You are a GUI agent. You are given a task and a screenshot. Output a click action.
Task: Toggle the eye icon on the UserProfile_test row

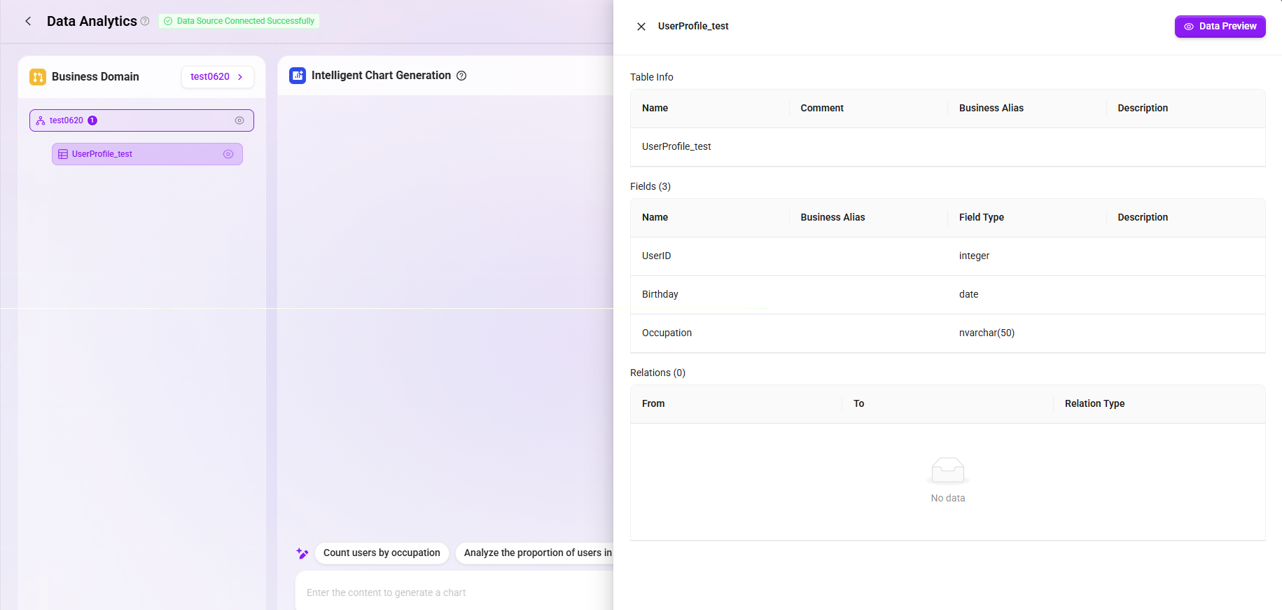tap(228, 154)
